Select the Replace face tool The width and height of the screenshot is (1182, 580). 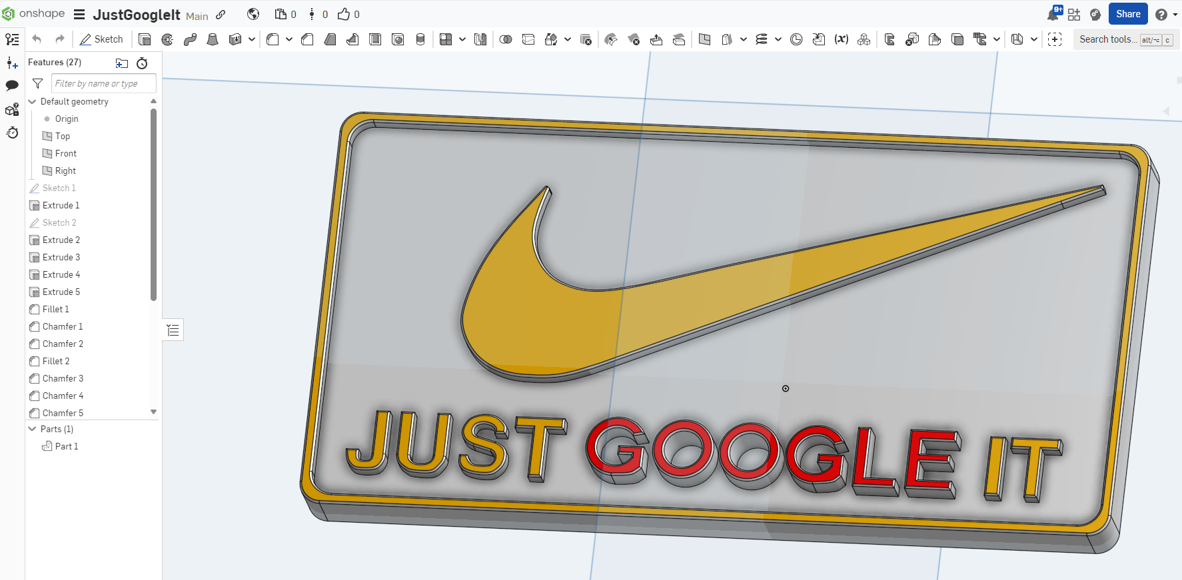(x=679, y=39)
